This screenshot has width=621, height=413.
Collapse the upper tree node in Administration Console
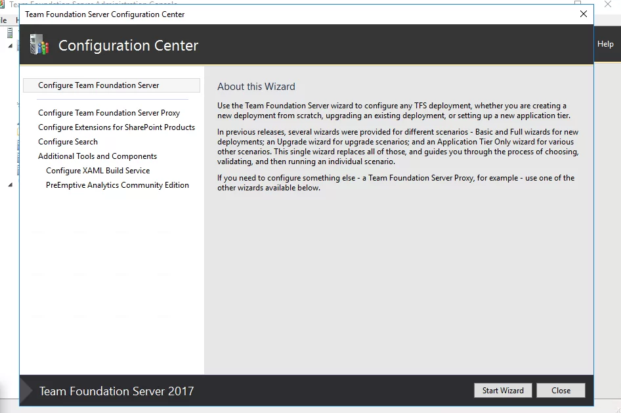click(x=11, y=46)
